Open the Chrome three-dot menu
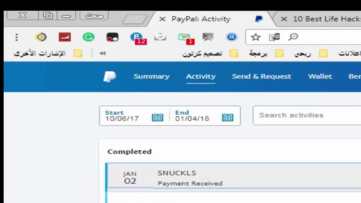Screen dimensions: 361x203 [x=17, y=37]
